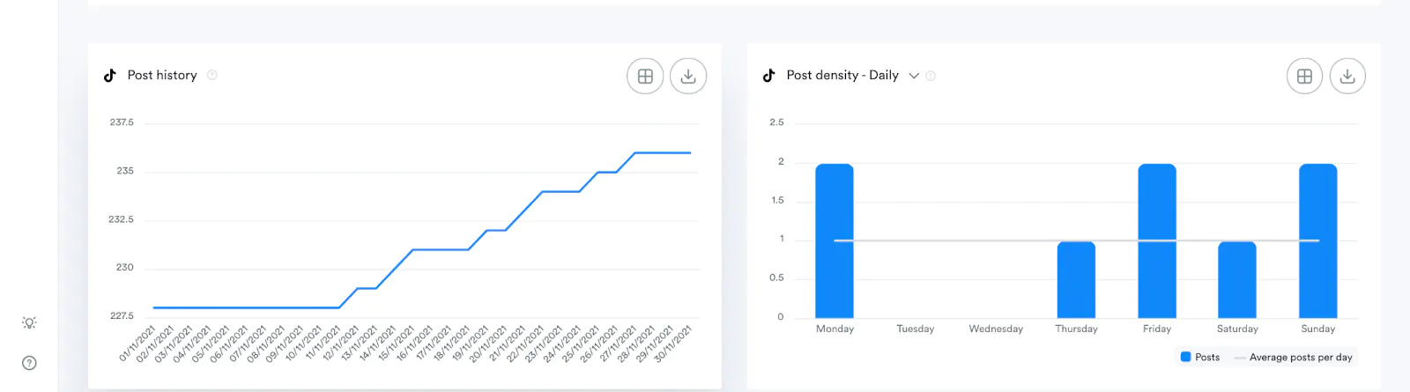The height and width of the screenshot is (392, 1410).
Task: Click the 30/11/2021 date label
Action: 673,344
